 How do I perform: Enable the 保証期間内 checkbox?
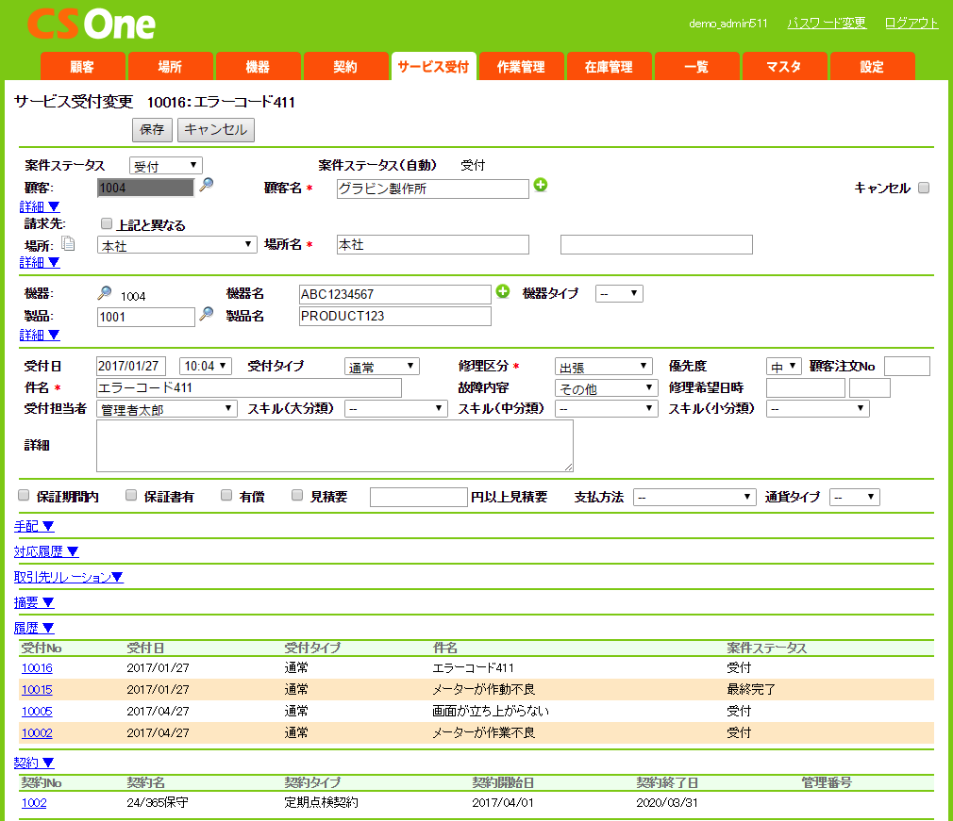[x=24, y=495]
